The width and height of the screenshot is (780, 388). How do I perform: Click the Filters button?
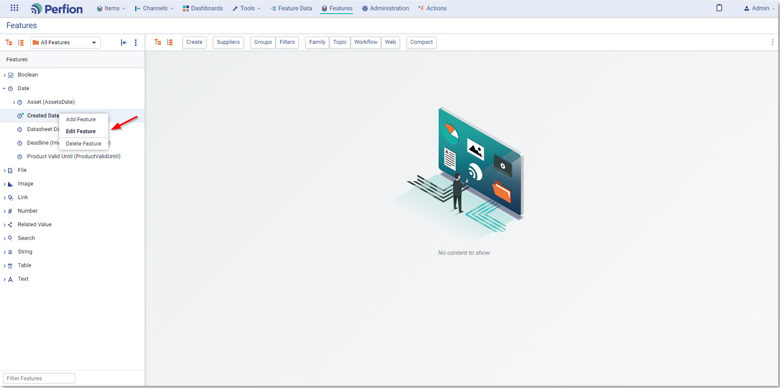(287, 42)
